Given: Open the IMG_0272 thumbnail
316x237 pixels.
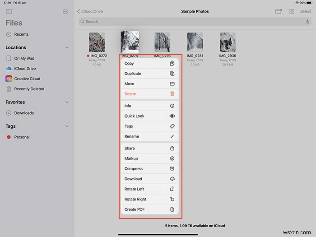Looking at the screenshot, I should tap(97, 42).
